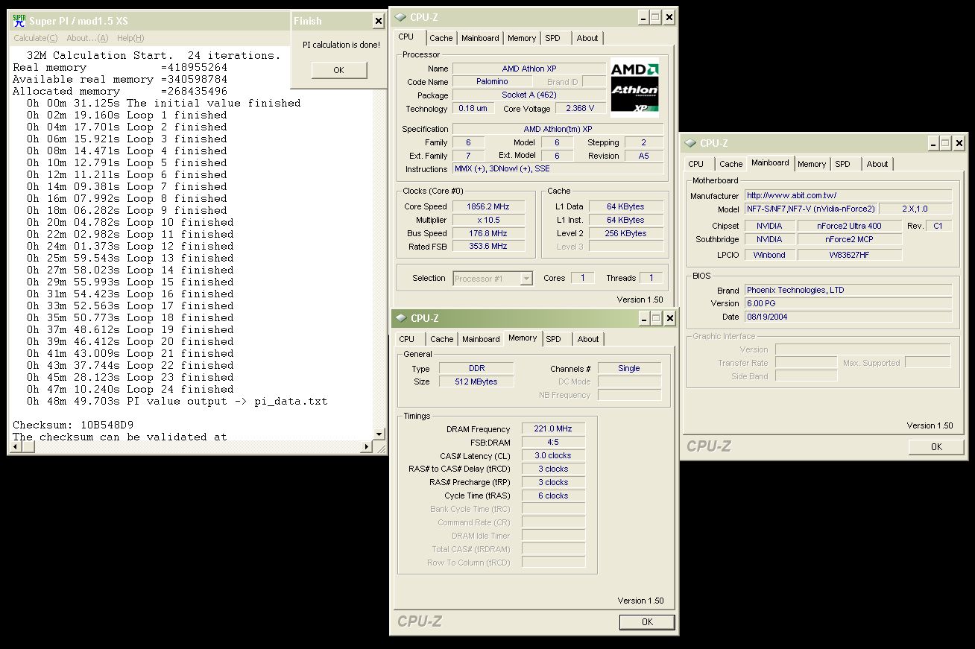The height and width of the screenshot is (649, 975).
Task: Click the Memory CPU-Z window title icon
Action: coord(401,318)
